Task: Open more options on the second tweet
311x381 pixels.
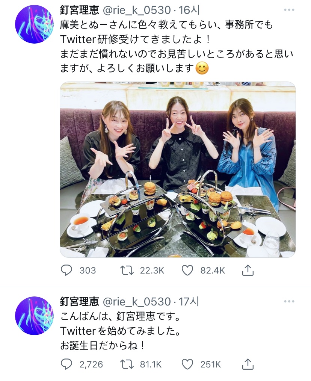Action: 289,302
